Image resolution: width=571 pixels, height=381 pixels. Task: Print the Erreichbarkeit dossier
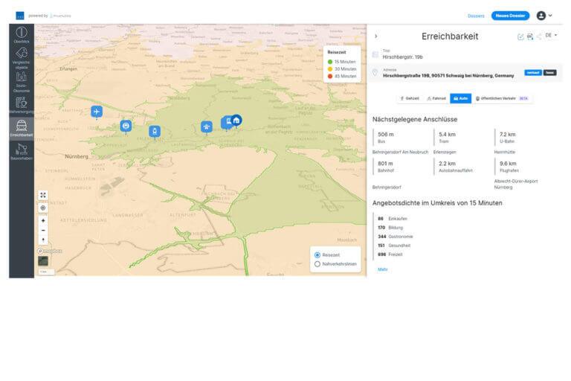(x=529, y=36)
